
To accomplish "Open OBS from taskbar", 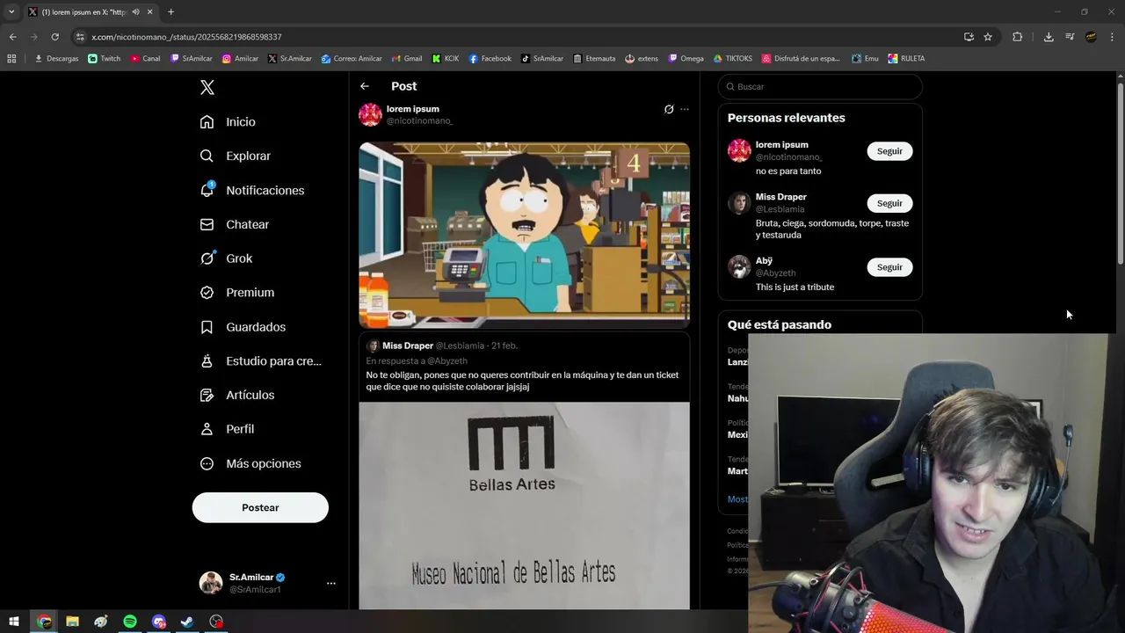I will click(x=216, y=622).
